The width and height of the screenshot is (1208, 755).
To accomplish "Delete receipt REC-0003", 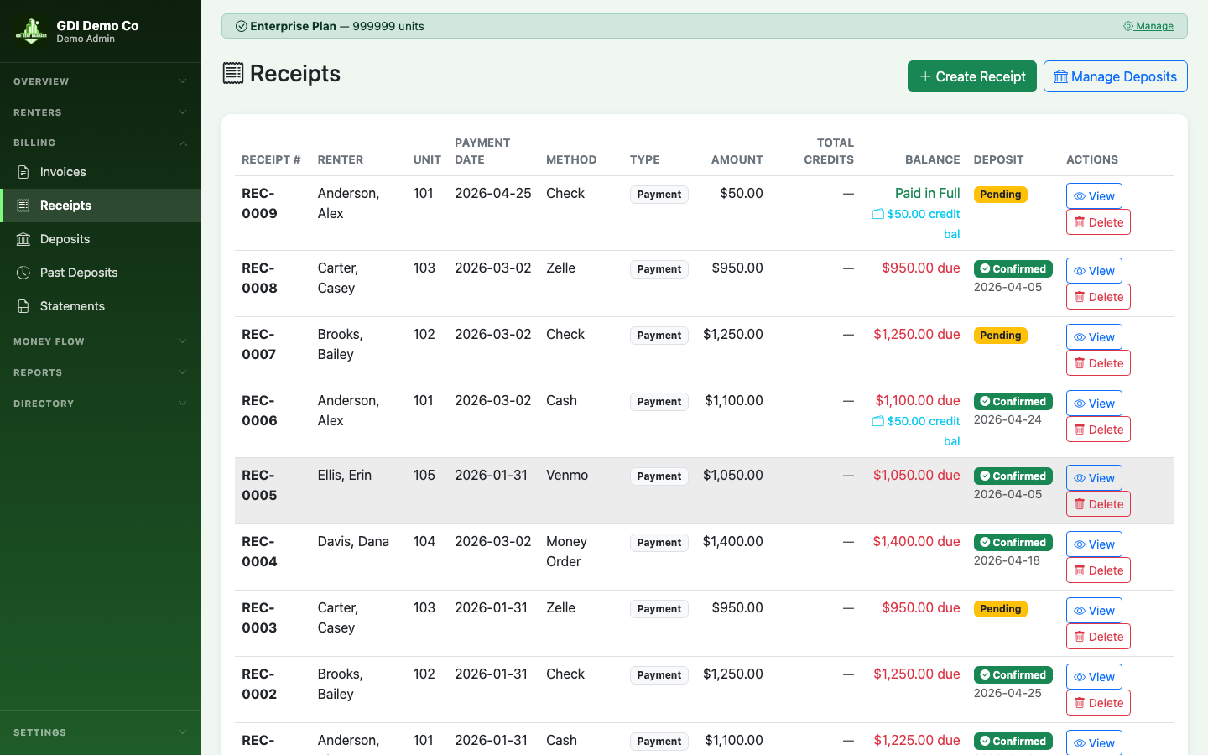I will point(1098,637).
